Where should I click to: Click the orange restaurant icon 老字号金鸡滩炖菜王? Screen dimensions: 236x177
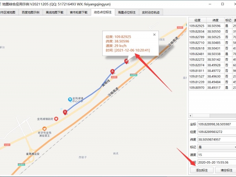(44, 129)
